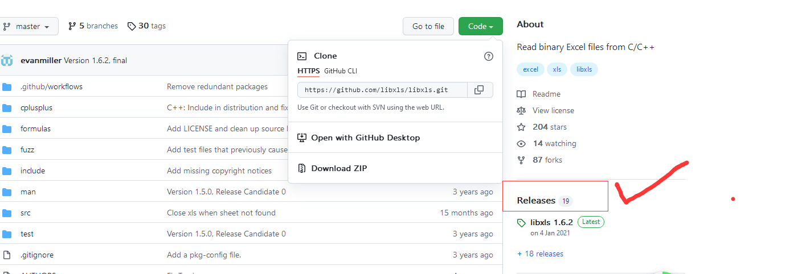Click the include folder icon
The width and height of the screenshot is (806, 274).
7,171
